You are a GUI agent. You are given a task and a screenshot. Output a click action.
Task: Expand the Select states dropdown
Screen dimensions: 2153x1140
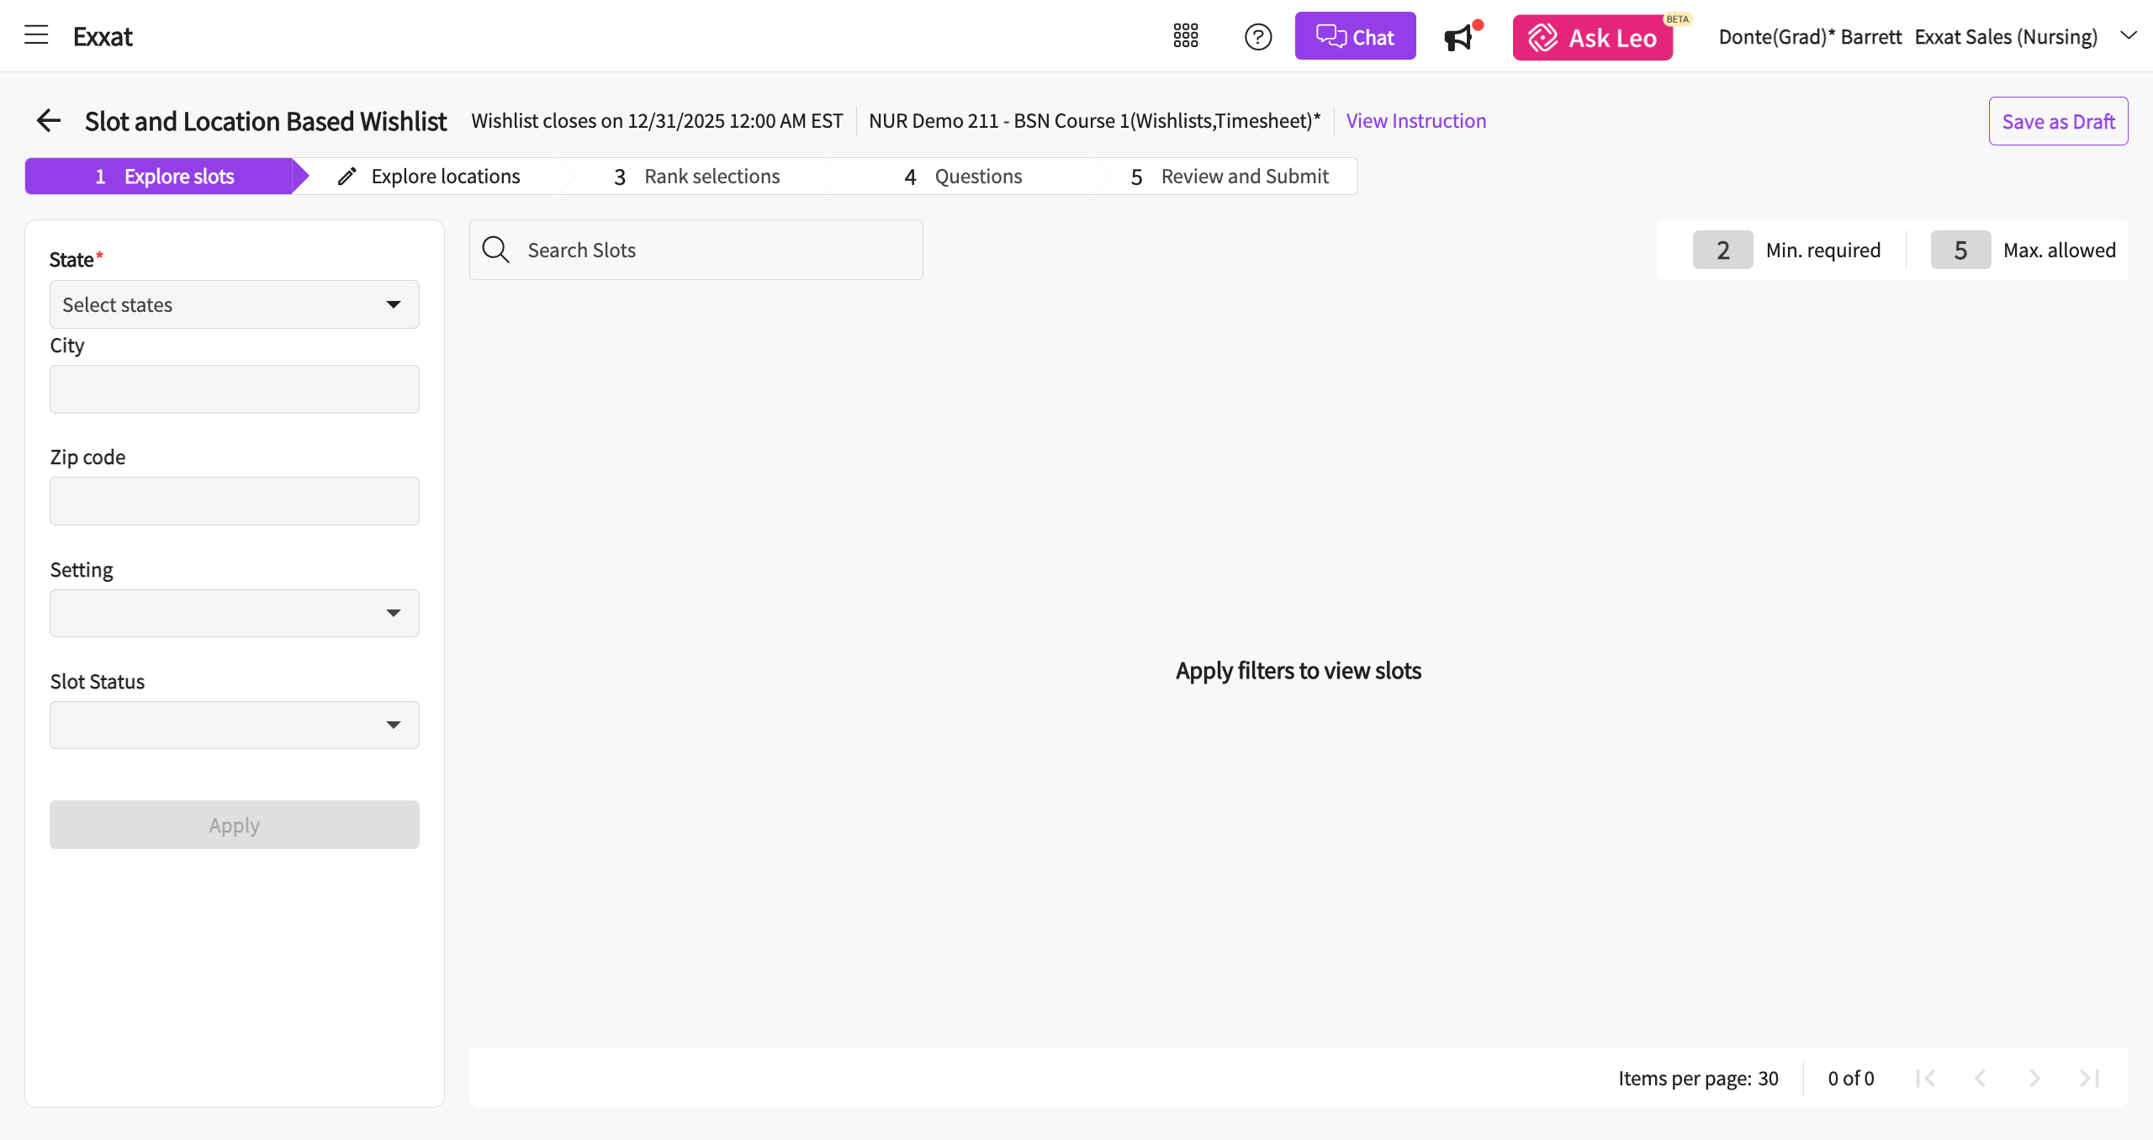coord(234,304)
